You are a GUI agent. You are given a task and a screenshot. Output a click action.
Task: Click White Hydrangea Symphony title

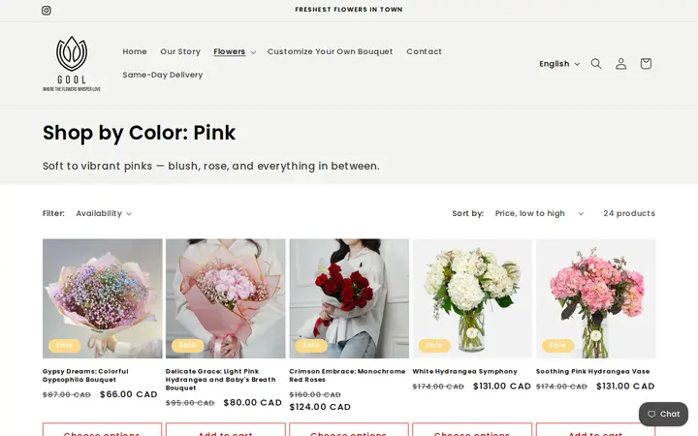pyautogui.click(x=464, y=371)
